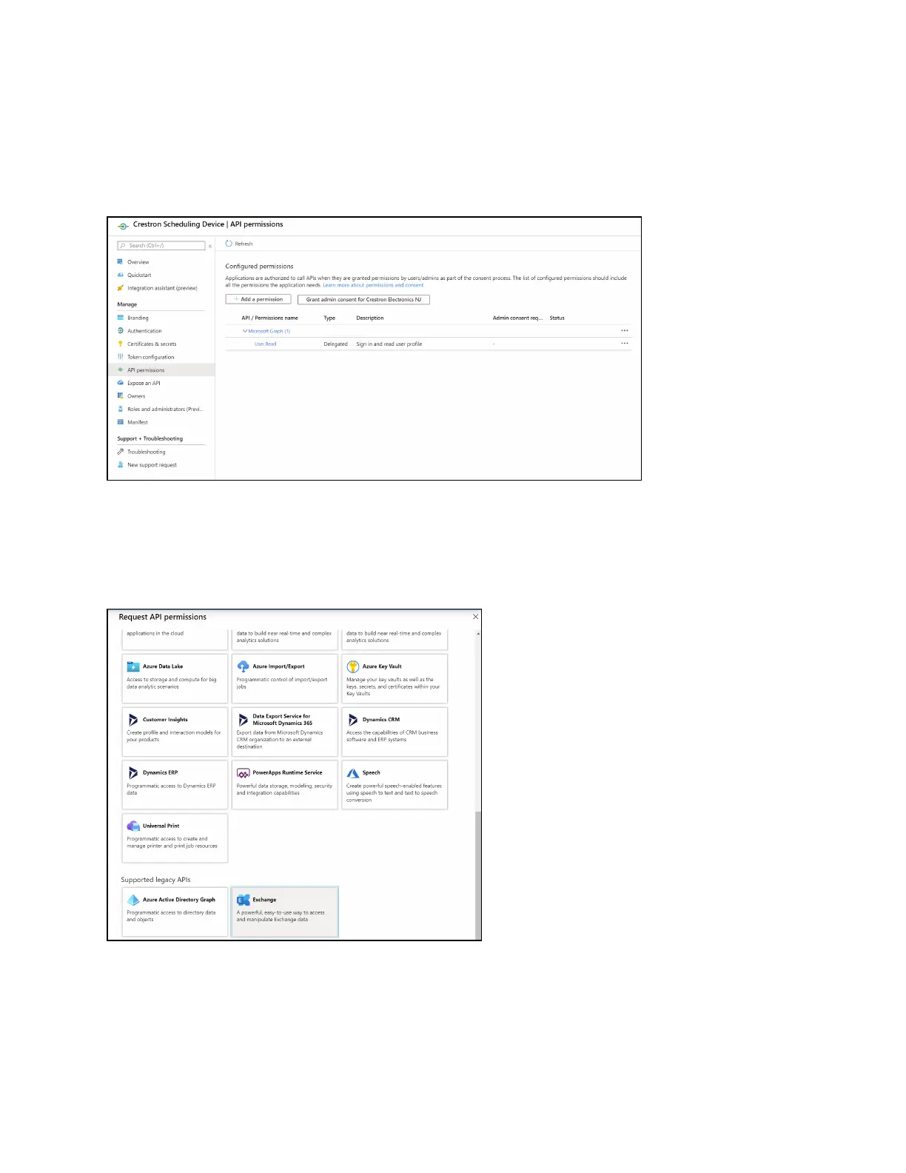Click the 'Configured permissions' heading
This screenshot has width=906, height=1173.
(259, 266)
